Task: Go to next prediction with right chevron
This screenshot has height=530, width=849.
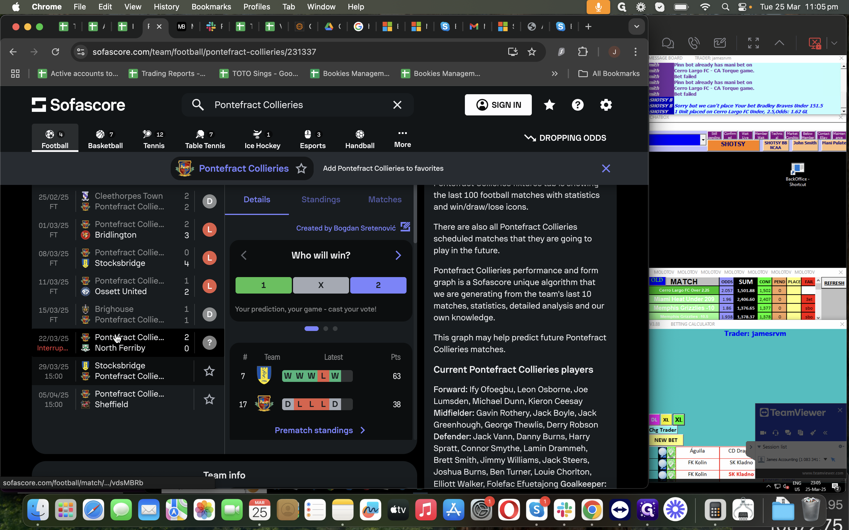Action: (398, 255)
